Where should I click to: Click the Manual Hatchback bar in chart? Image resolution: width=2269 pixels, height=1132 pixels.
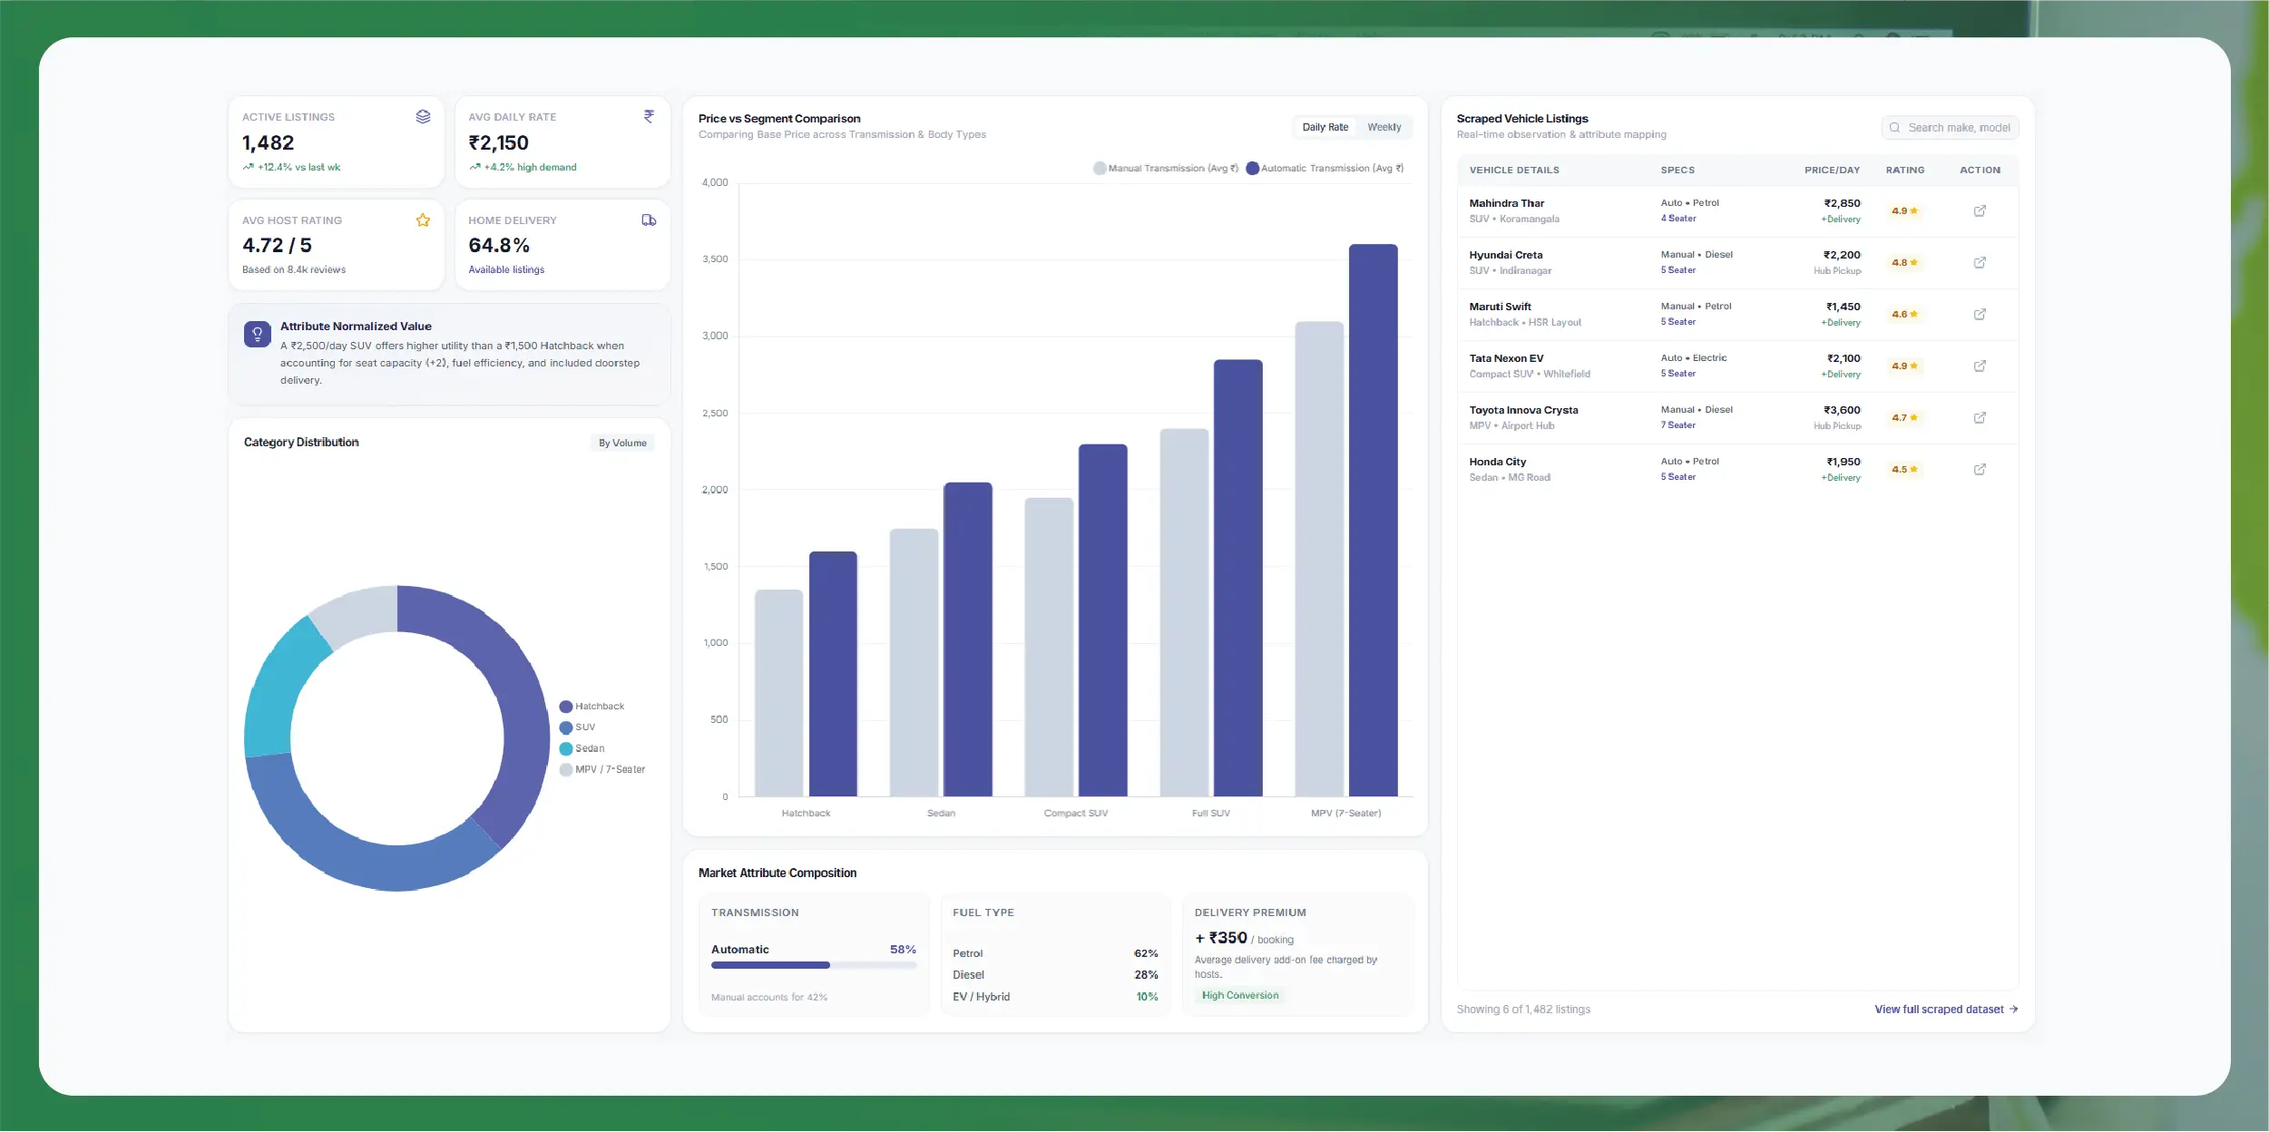(778, 694)
